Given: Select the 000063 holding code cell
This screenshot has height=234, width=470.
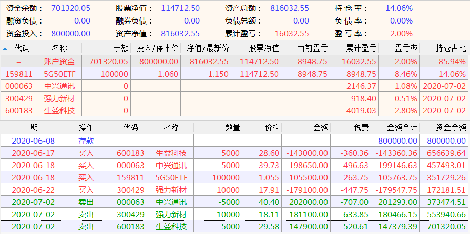Looking at the screenshot, I should pos(18,86).
